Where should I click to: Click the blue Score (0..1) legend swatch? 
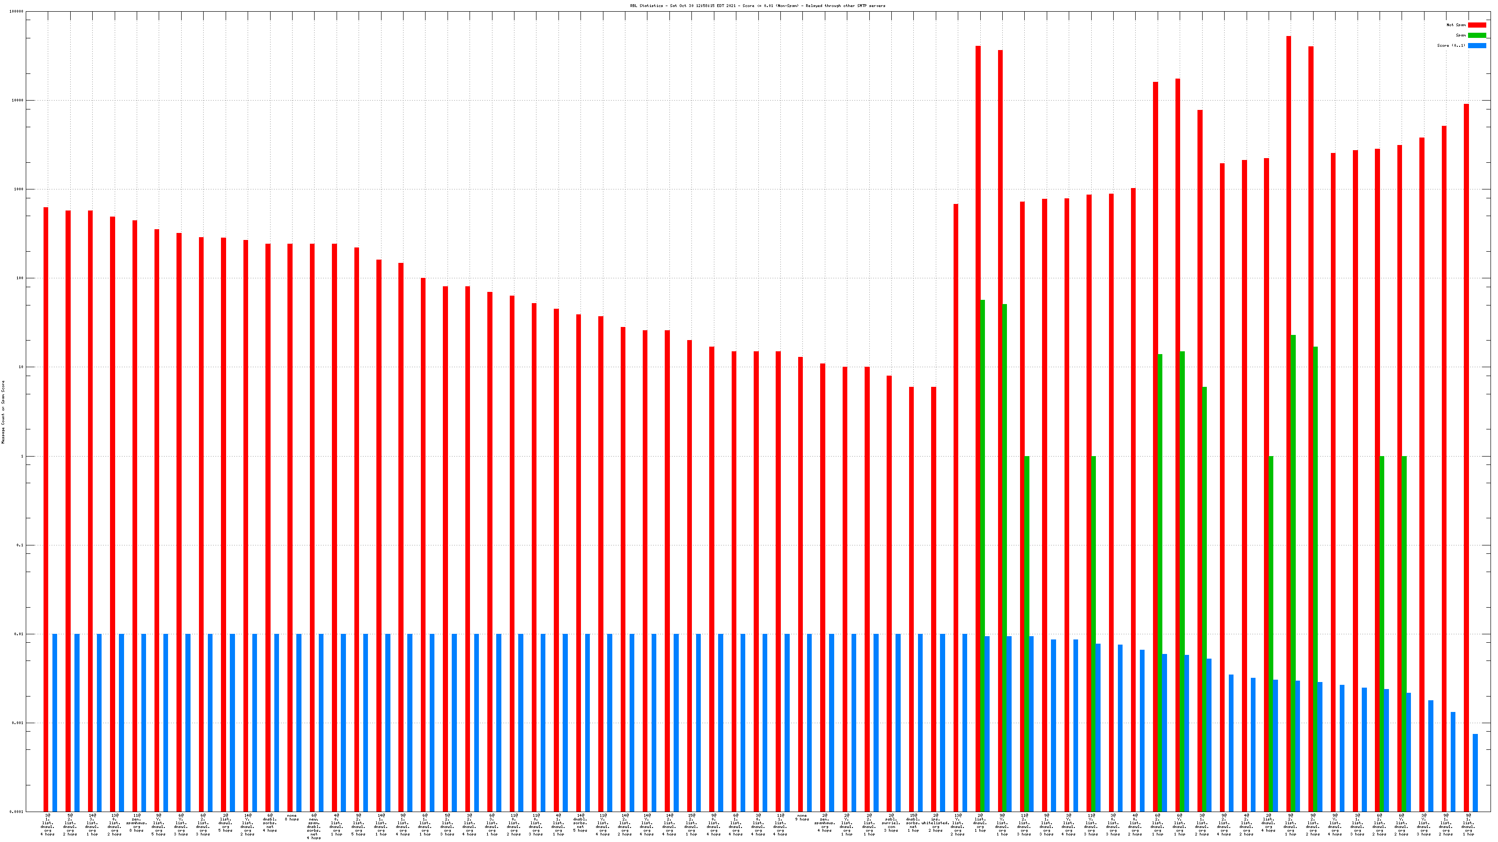point(1476,45)
